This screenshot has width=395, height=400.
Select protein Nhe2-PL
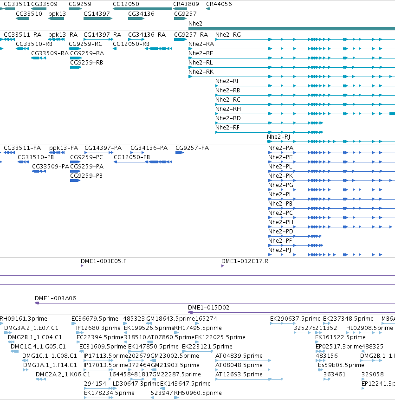280,167
